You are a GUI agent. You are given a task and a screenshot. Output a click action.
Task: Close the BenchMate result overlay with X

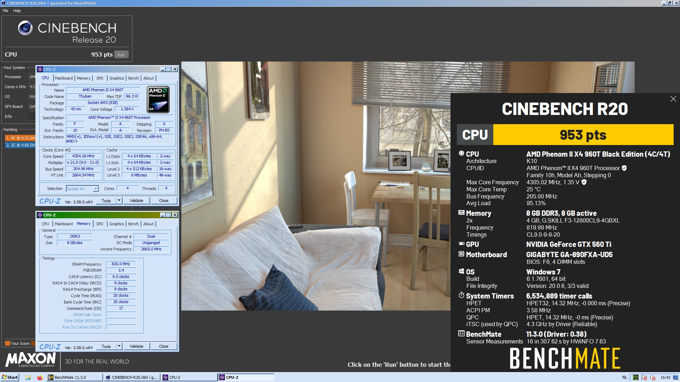coord(673,99)
